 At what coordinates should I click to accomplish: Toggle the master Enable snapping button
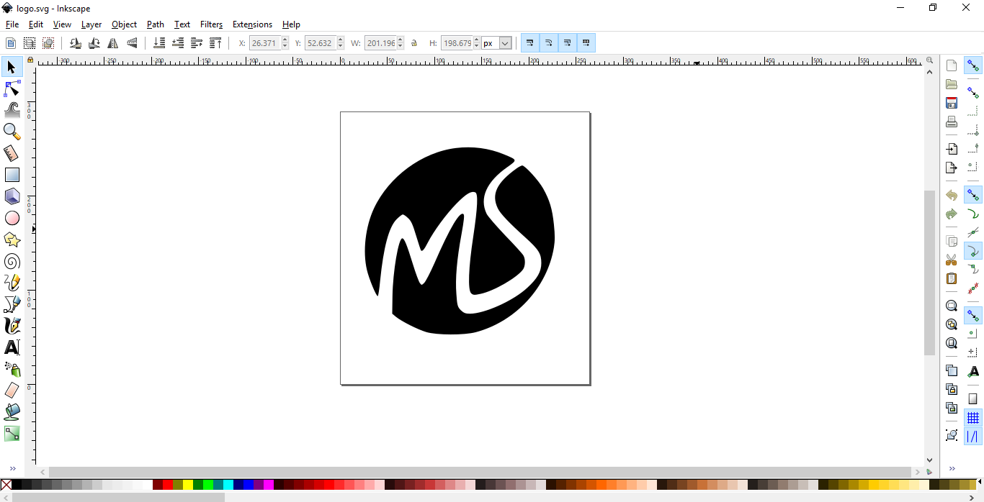point(973,66)
